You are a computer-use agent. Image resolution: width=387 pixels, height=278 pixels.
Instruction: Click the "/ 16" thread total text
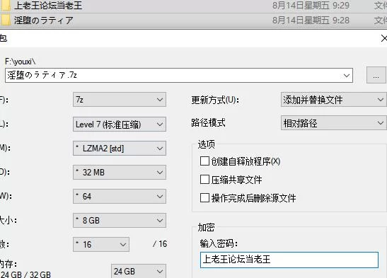160,244
